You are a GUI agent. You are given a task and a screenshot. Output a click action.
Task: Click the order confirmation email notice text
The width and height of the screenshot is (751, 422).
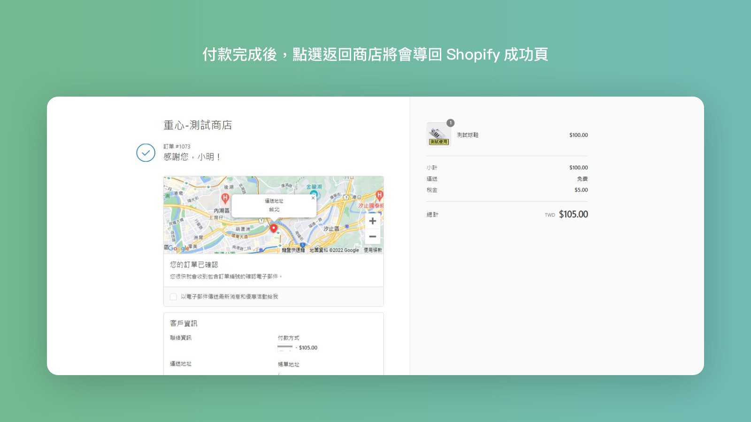click(x=226, y=277)
